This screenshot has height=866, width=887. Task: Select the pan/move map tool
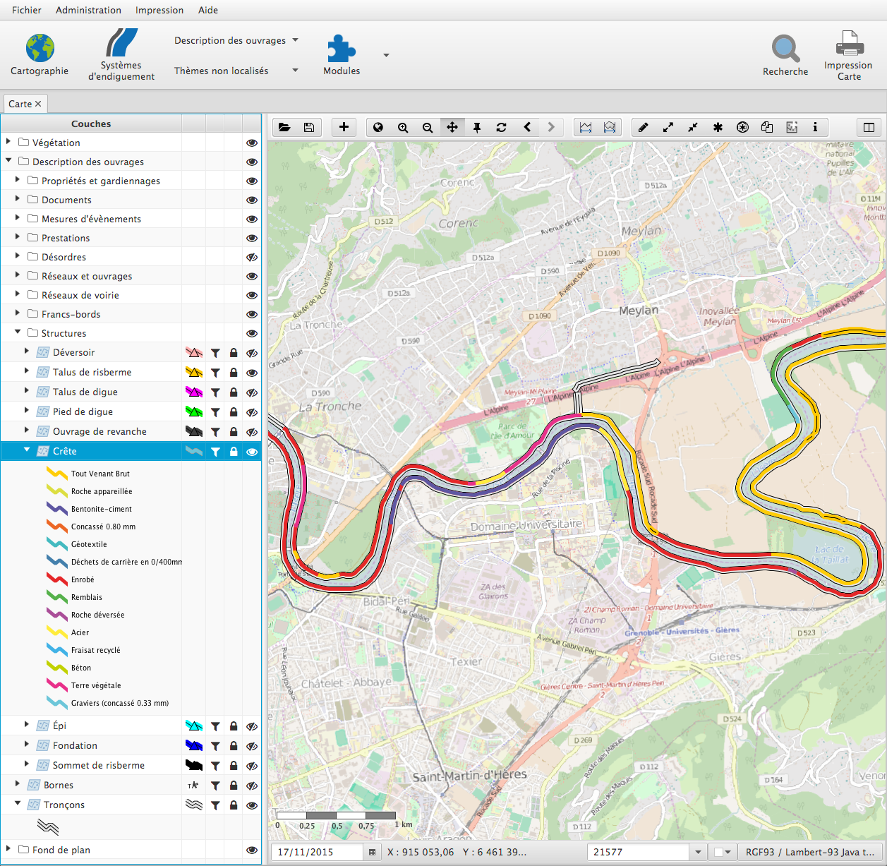[x=452, y=127]
